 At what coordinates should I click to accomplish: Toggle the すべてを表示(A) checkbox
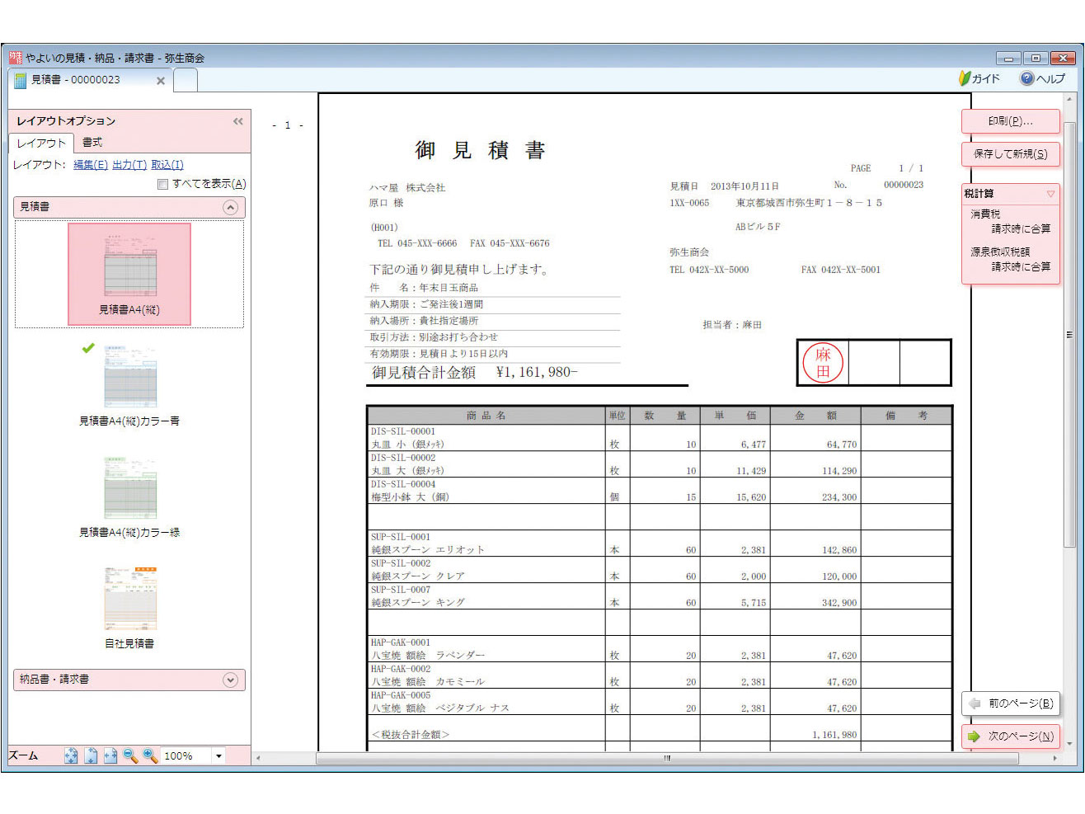(x=162, y=184)
